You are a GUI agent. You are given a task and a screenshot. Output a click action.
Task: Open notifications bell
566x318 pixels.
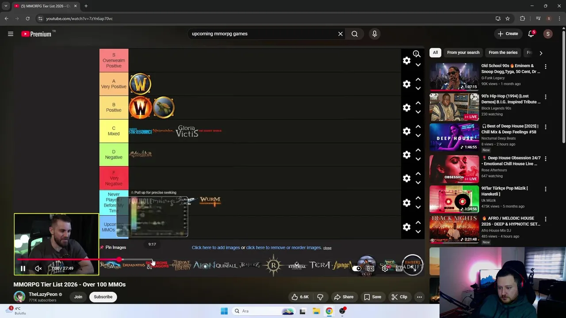(531, 34)
